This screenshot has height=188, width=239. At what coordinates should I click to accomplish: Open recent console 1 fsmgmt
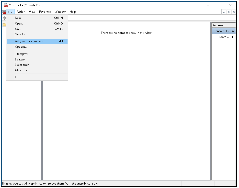21,54
